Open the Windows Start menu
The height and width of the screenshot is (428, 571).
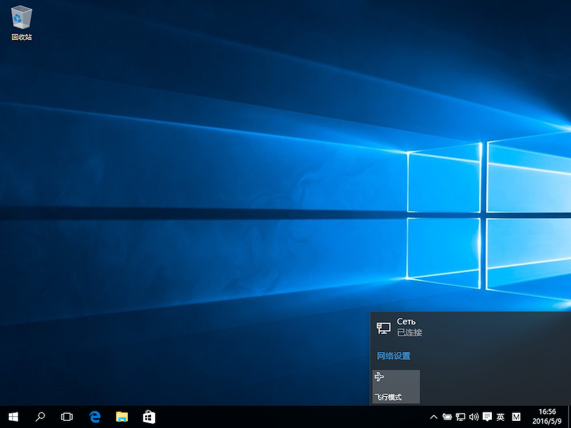point(14,417)
